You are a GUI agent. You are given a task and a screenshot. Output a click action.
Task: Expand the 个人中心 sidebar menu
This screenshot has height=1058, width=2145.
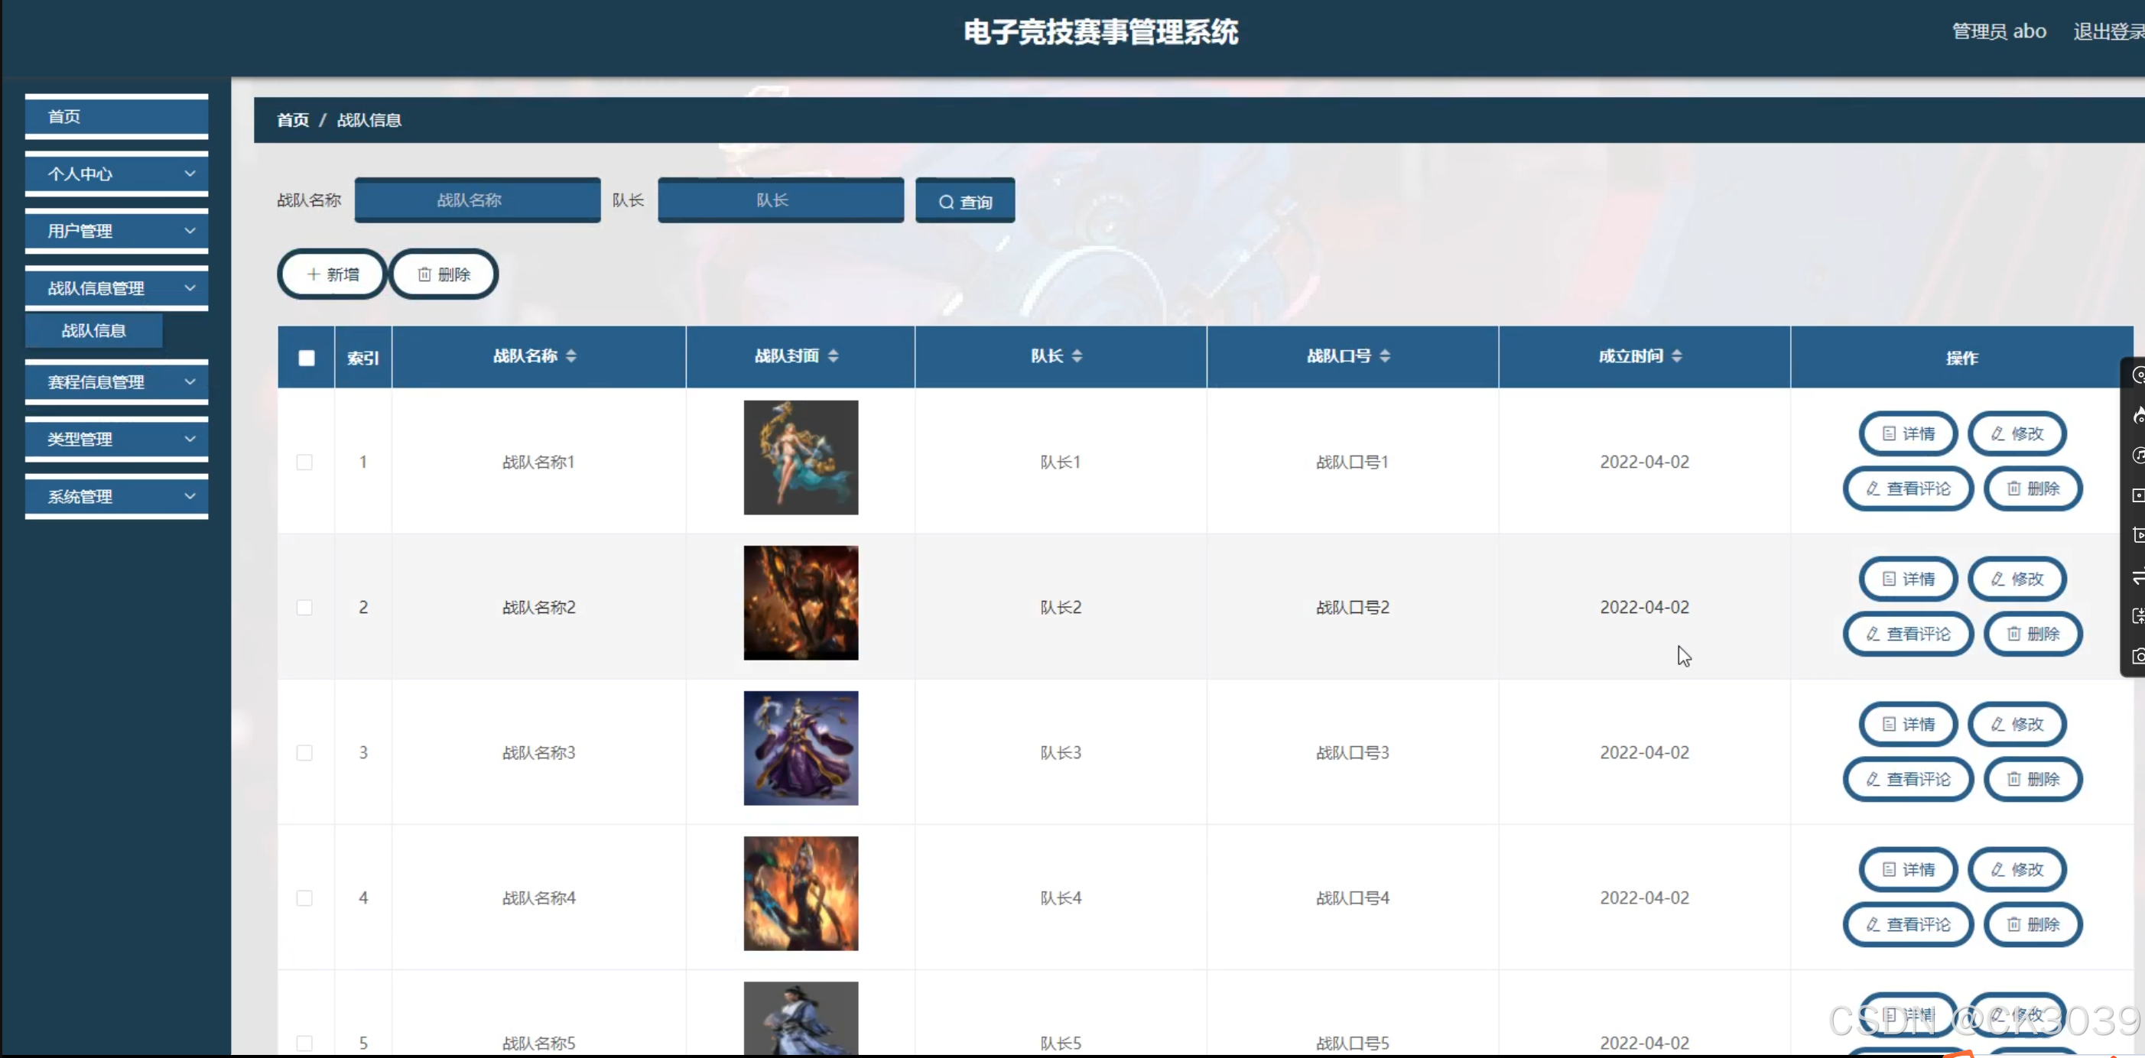point(116,174)
